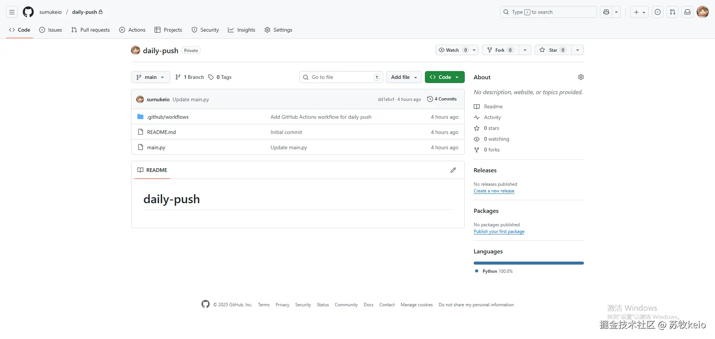715x339 pixels.
Task: Open the Copilot dropdown arrow
Action: point(616,12)
